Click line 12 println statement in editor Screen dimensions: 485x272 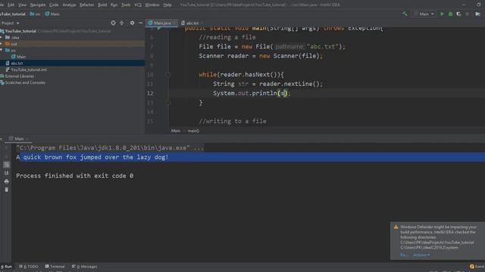252,93
